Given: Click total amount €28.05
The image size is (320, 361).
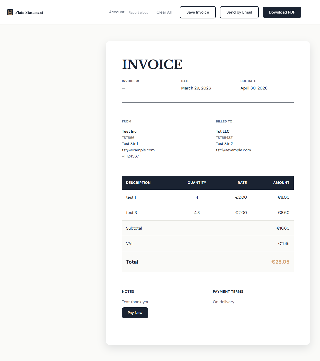Looking at the screenshot, I should pyautogui.click(x=280, y=262).
